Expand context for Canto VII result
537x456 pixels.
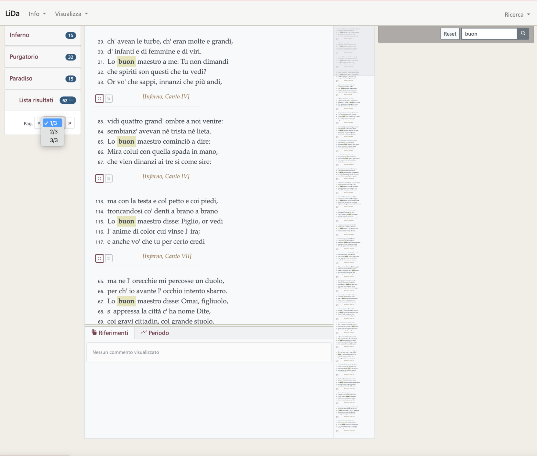pyautogui.click(x=99, y=258)
